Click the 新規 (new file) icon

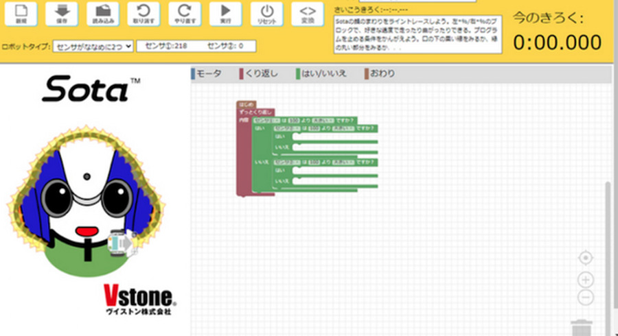point(21,14)
